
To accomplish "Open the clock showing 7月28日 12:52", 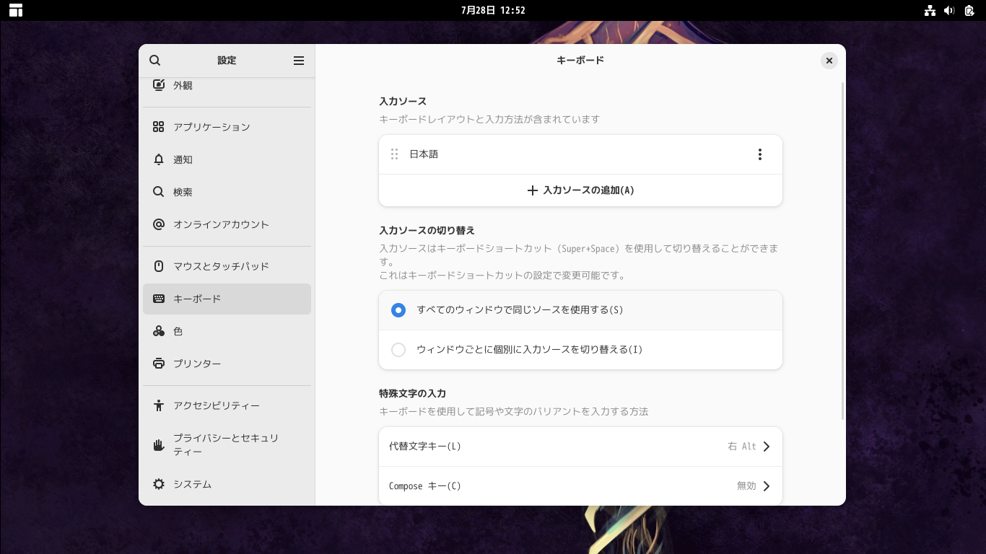I will tap(493, 10).
